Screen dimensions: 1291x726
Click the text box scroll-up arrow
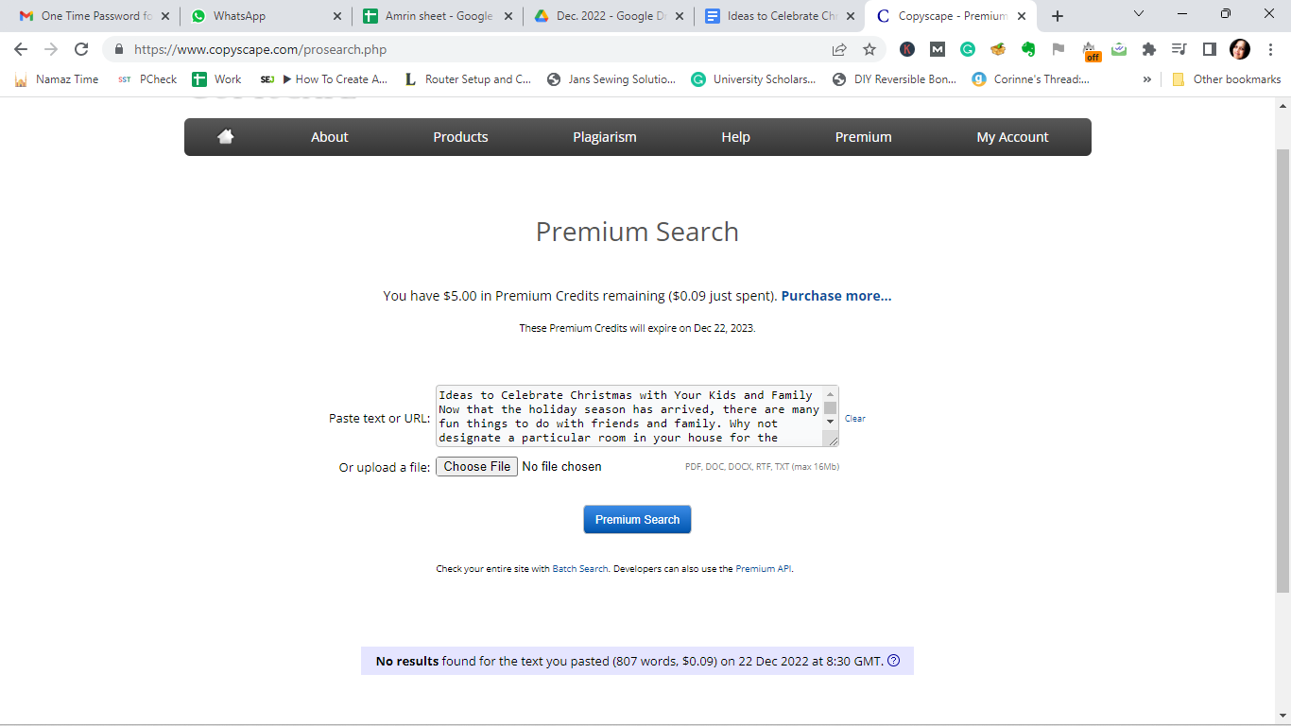pos(830,394)
